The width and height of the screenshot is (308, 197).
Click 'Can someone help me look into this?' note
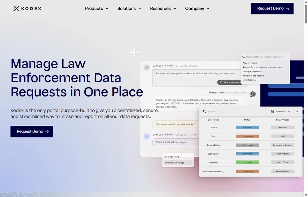(x=176, y=124)
